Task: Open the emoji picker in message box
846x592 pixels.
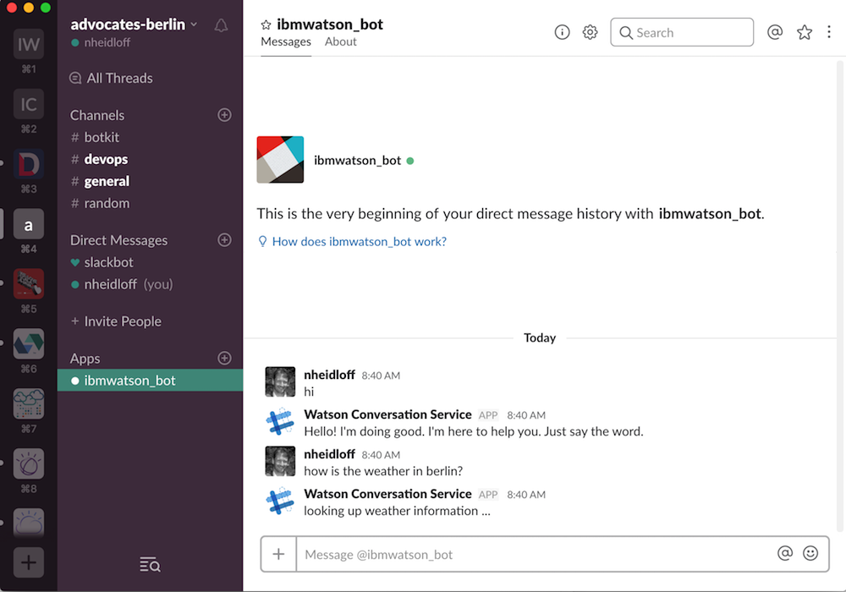Action: [810, 553]
